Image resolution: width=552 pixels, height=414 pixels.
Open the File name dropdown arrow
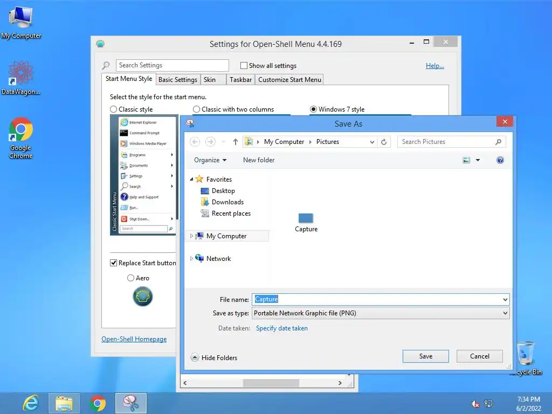click(x=505, y=300)
